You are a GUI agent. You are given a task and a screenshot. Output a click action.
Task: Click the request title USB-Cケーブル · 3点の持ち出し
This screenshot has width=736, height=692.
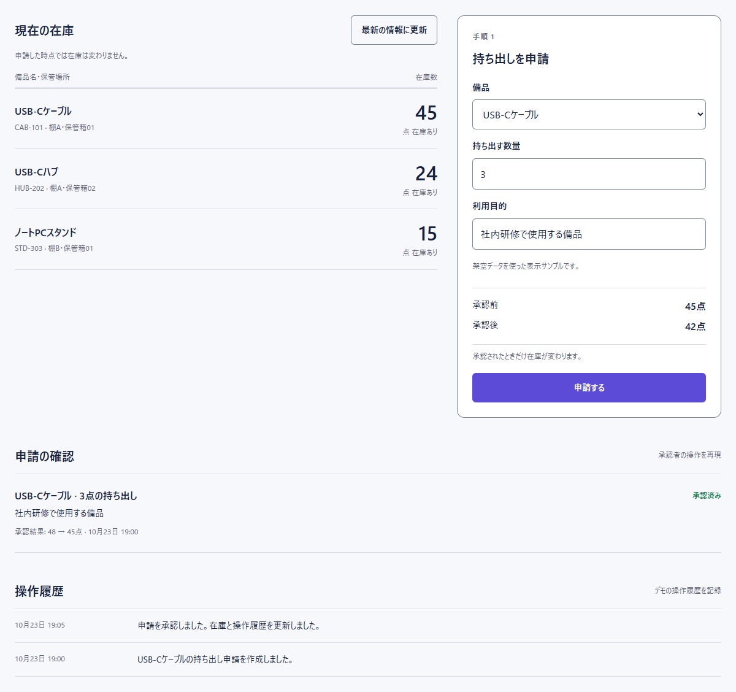point(76,496)
